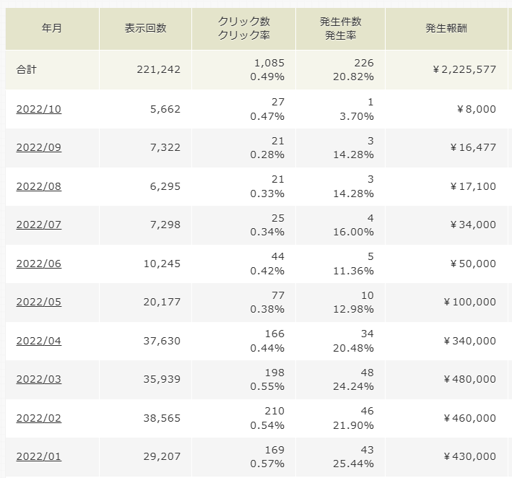Screen dimensions: 512x478
Task: Select reward value ¥17,100
Action: click(x=473, y=186)
